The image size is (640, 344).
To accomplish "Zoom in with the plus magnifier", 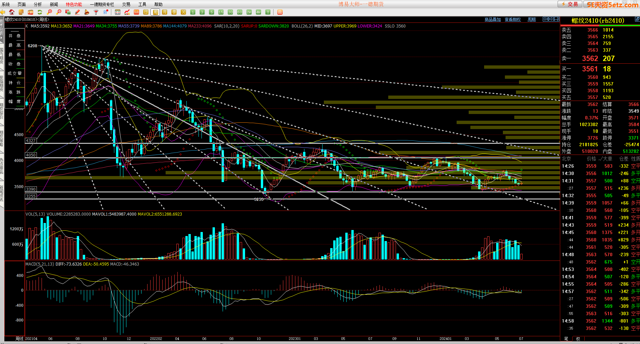I will tap(49, 12).
